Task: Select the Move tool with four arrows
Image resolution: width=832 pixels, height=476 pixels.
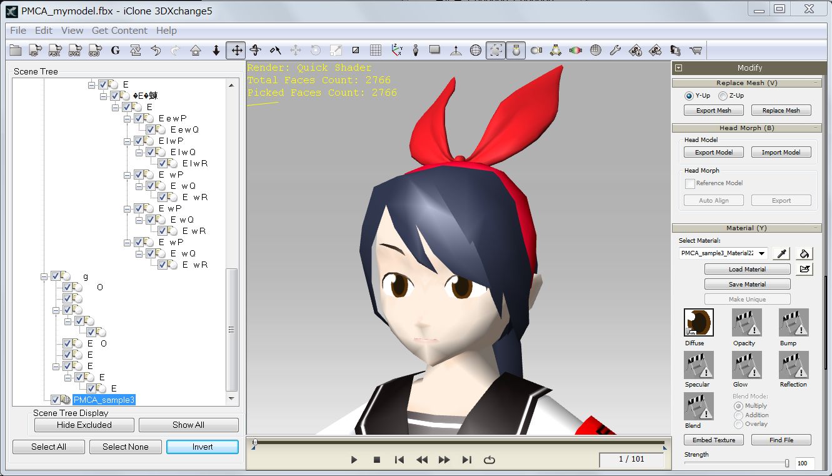Action: (237, 50)
